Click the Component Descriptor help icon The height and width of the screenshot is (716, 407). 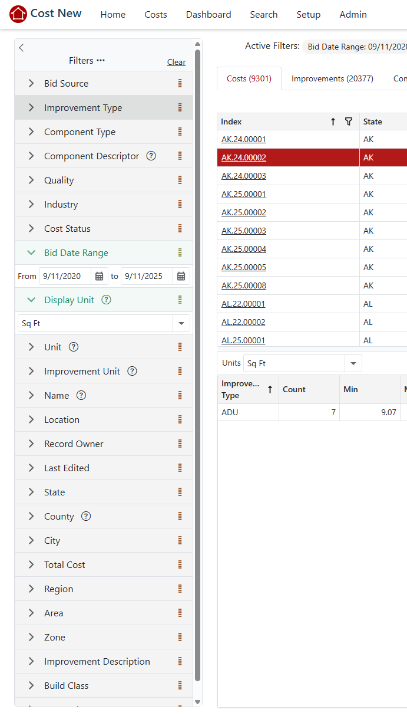point(151,156)
